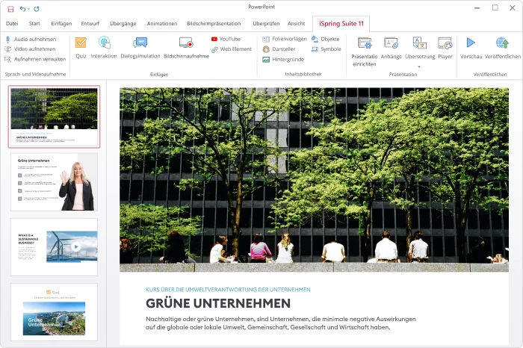The image size is (523, 348).
Task: Expand the Übersetzung dropdown arrow
Action: tap(419, 66)
